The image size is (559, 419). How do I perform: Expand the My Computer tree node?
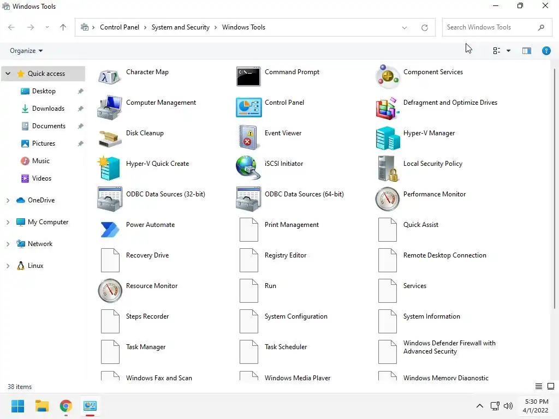pos(8,222)
